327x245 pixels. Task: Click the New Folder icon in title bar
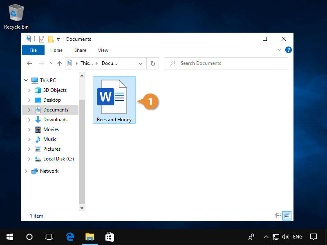(x=51, y=39)
